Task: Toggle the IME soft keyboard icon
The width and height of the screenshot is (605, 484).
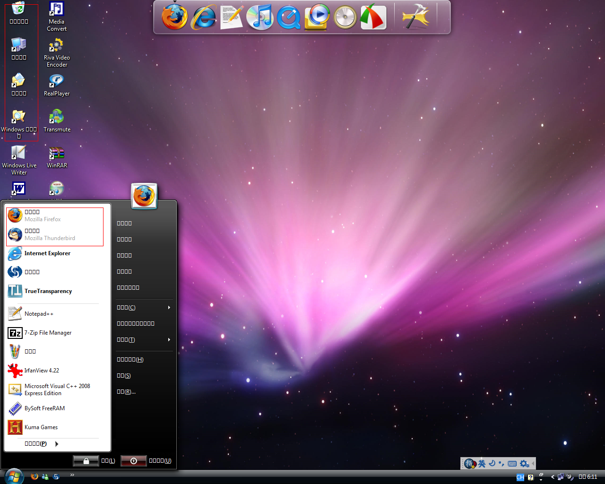Action: 512,464
